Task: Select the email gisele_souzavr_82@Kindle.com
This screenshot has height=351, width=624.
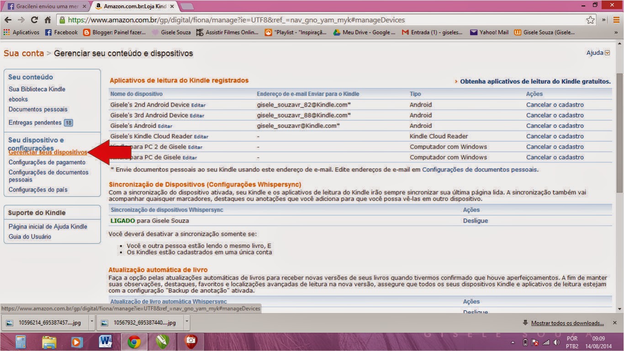Action: (304, 105)
